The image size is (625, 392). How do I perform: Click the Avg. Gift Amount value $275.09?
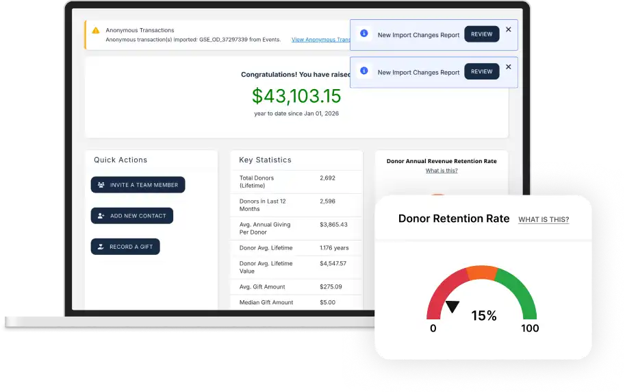331,286
